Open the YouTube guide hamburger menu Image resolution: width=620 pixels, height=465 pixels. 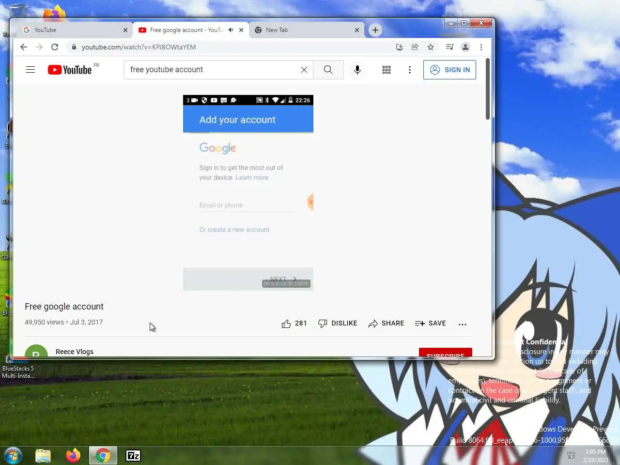coord(31,70)
